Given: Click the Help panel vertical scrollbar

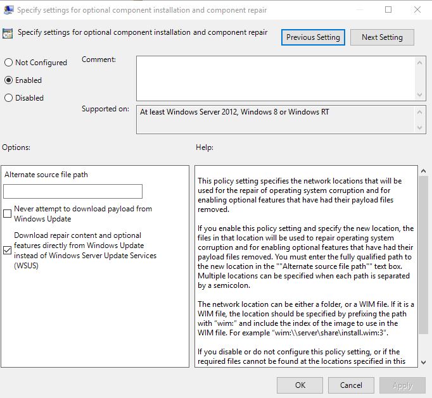Looking at the screenshot, I should pos(424,253).
